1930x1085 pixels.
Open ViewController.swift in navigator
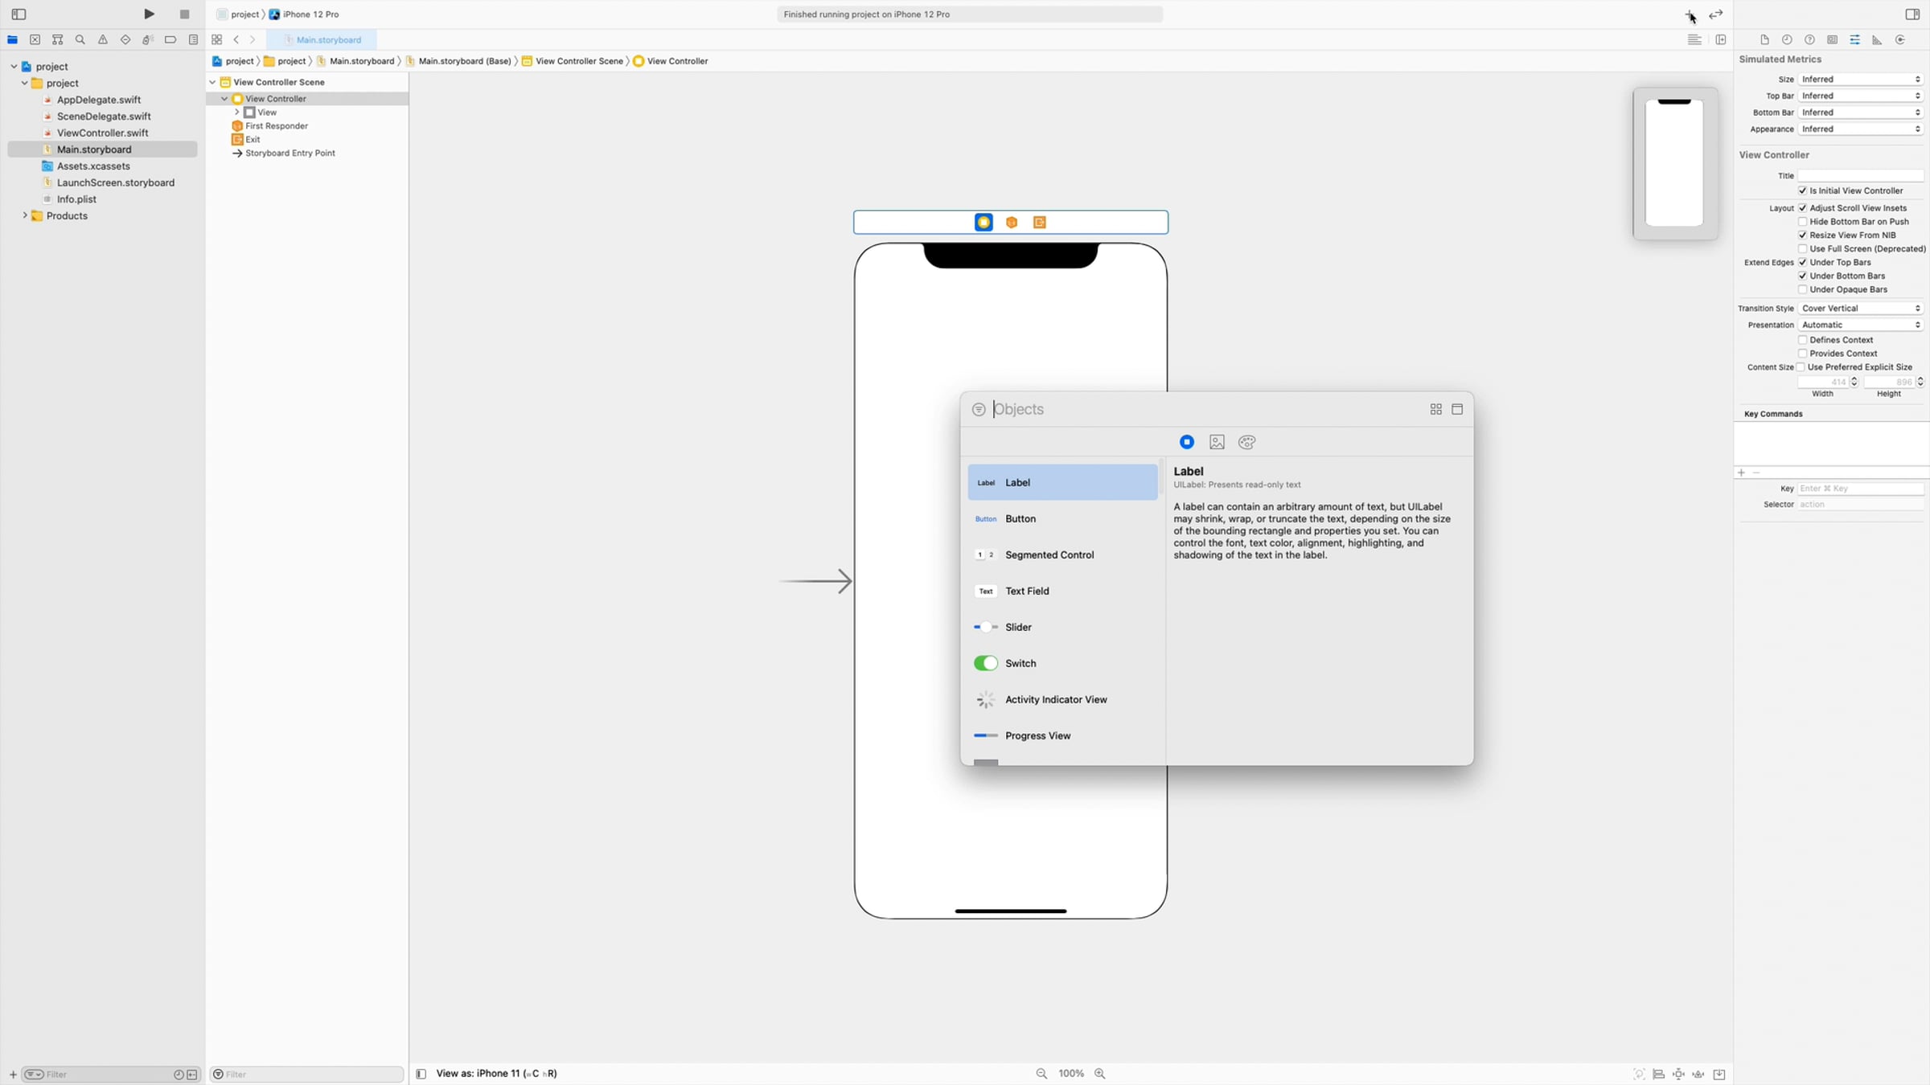(102, 133)
